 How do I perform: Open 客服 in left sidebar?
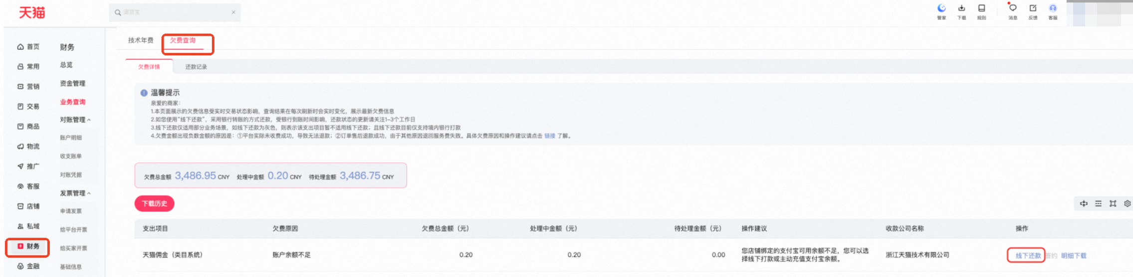tap(28, 186)
